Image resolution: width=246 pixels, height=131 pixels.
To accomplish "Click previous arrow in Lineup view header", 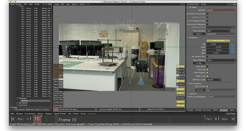I will [x=181, y=4].
